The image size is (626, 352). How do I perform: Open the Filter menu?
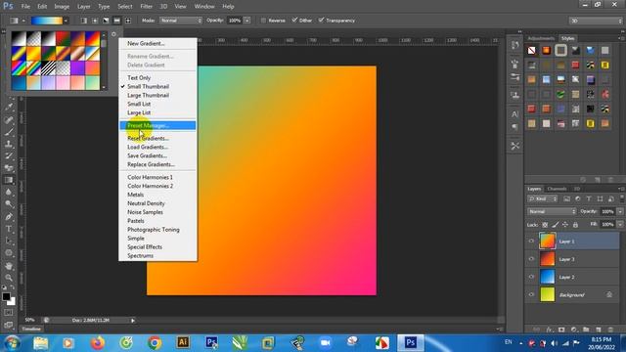[x=146, y=7]
